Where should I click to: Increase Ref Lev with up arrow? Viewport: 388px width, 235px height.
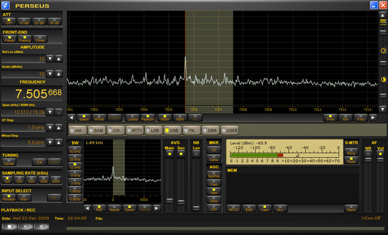(59, 59)
